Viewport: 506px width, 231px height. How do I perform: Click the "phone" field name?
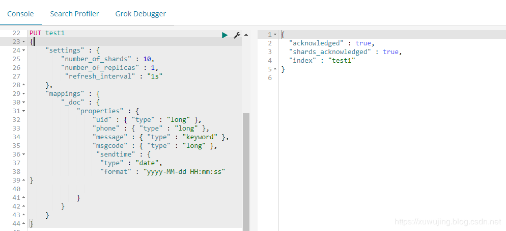[106, 129]
